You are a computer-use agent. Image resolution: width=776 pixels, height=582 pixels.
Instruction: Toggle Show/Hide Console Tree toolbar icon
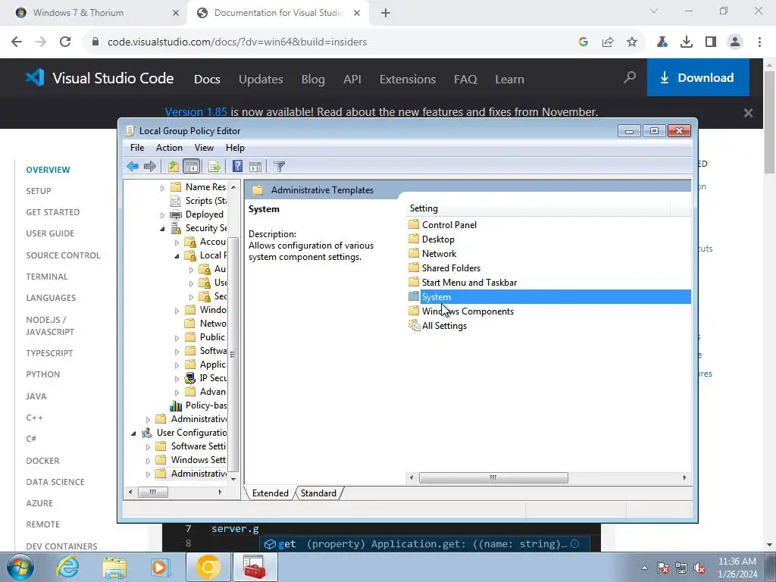click(191, 166)
